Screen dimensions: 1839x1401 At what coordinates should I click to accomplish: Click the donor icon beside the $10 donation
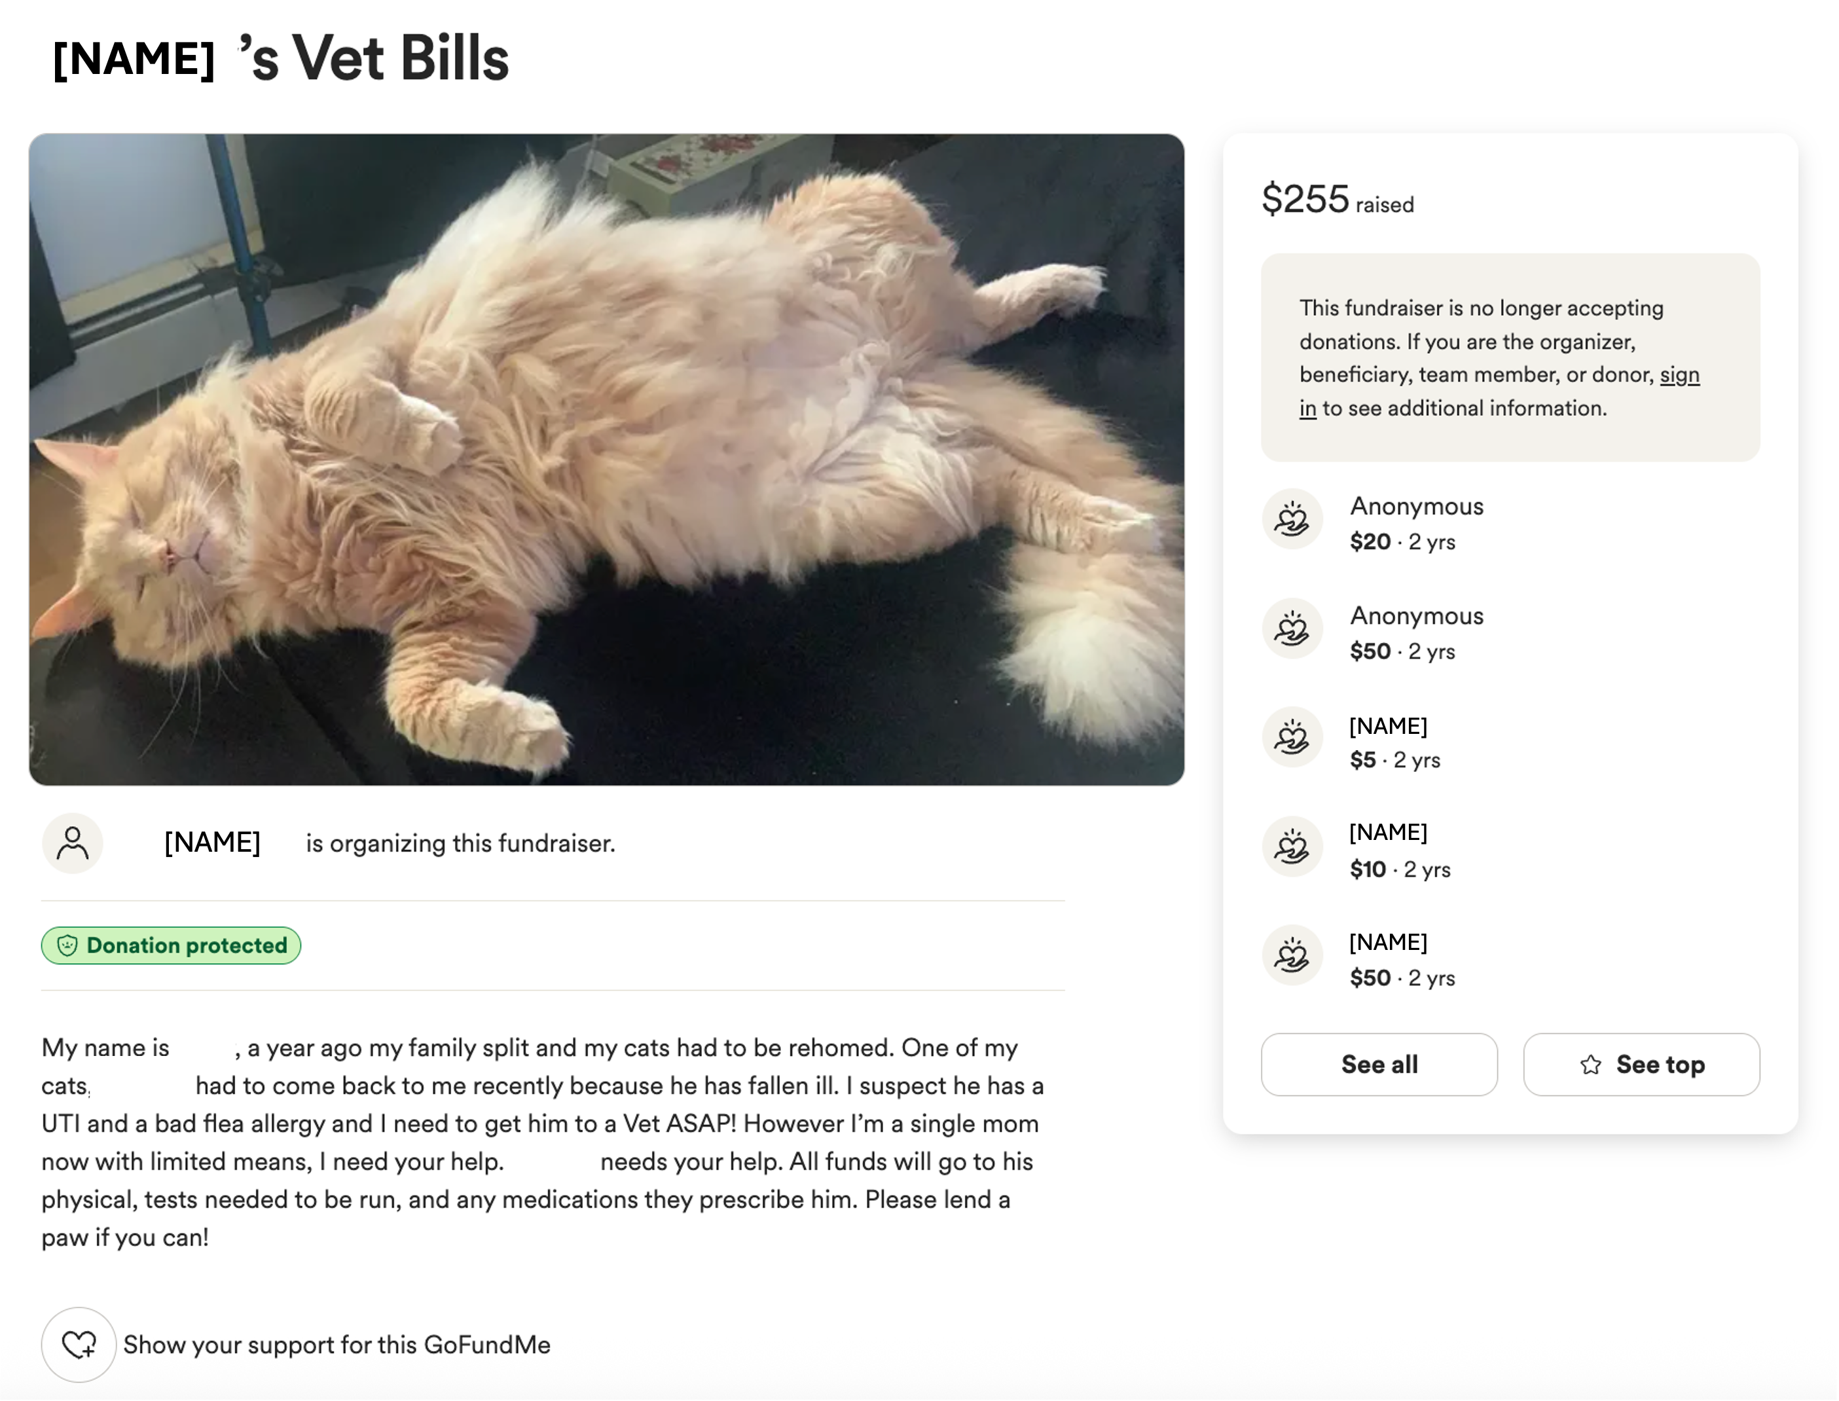tap(1292, 847)
